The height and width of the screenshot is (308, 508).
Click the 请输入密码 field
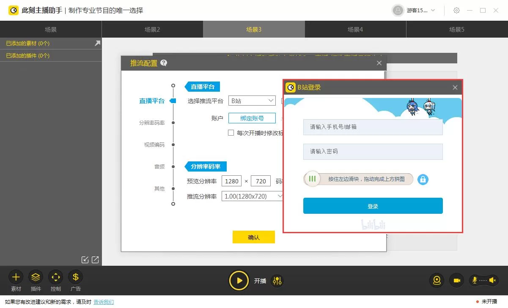(373, 151)
